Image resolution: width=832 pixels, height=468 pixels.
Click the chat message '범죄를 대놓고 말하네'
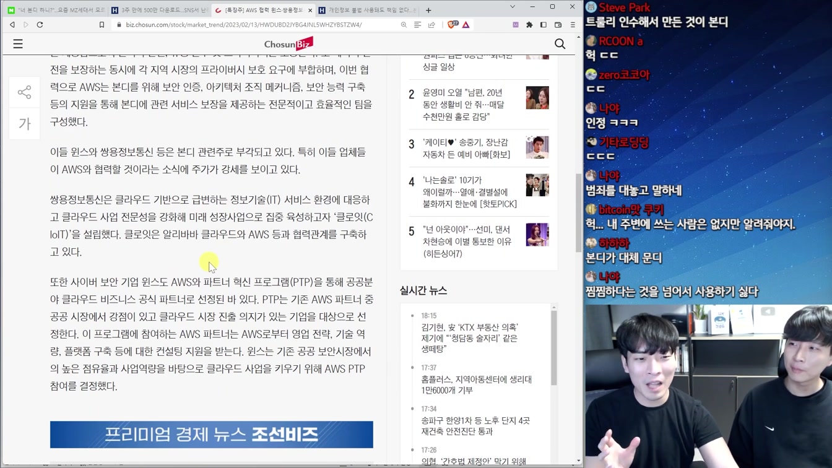tap(634, 190)
